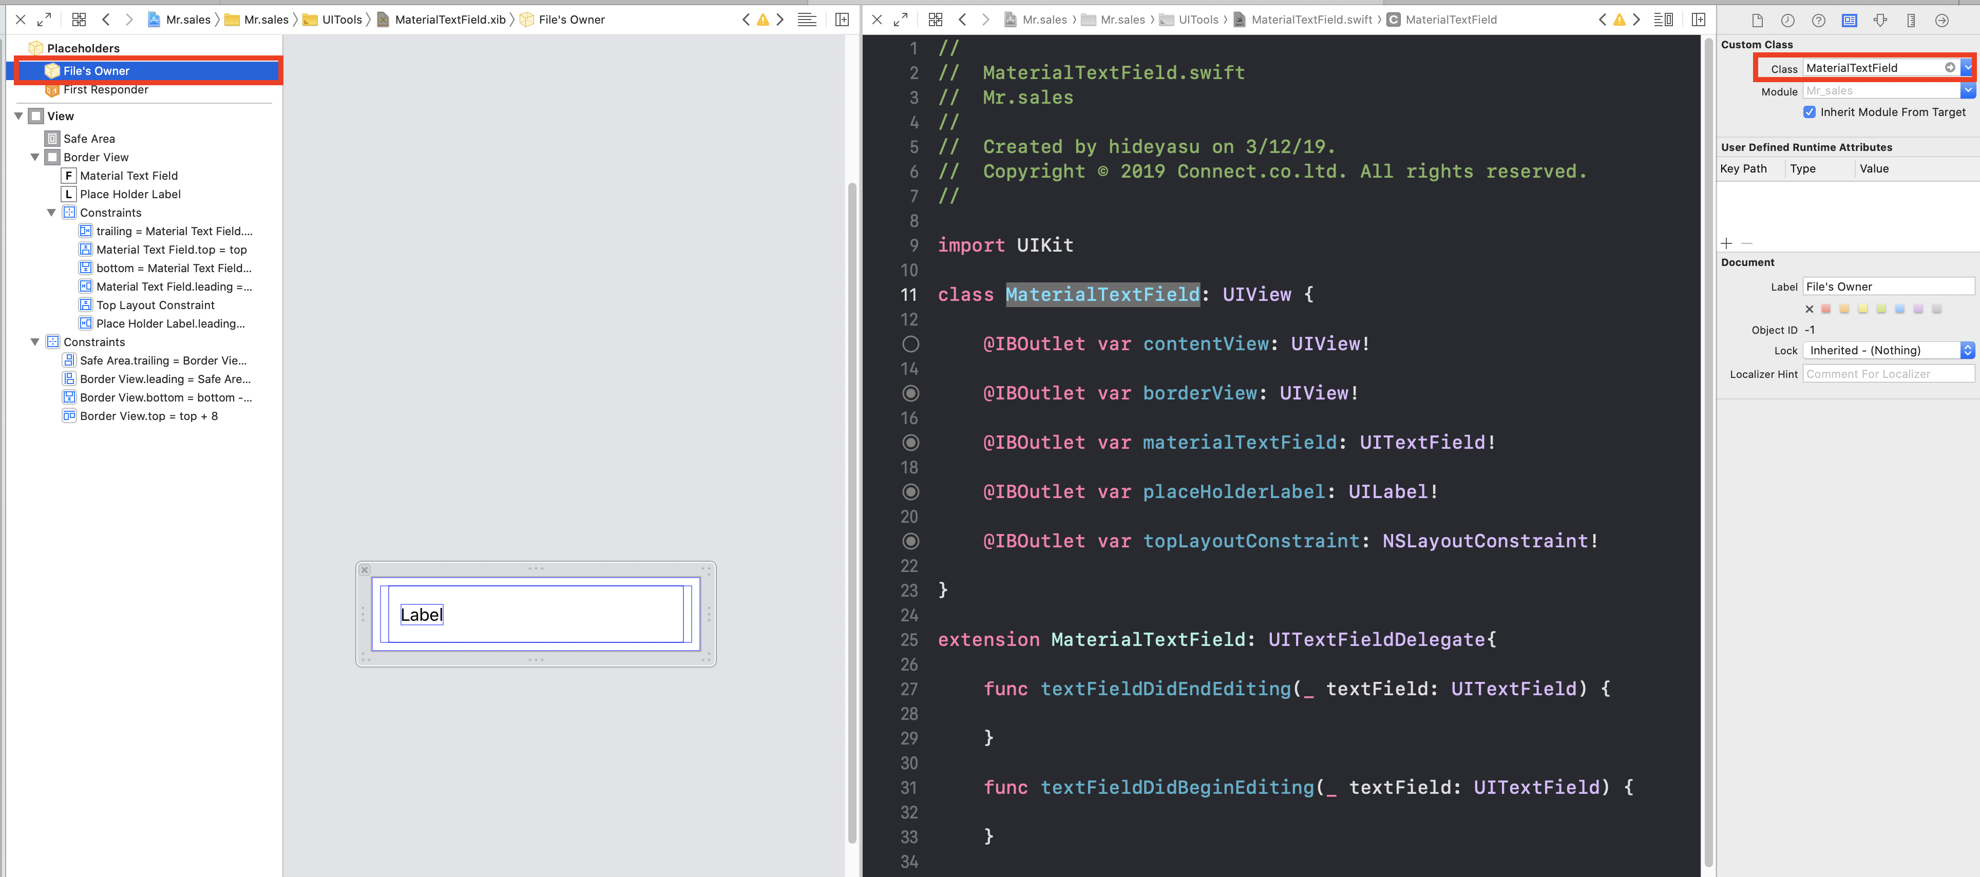Image resolution: width=1980 pixels, height=877 pixels.
Task: Click related items grid icon in xib editor
Action: point(79,19)
